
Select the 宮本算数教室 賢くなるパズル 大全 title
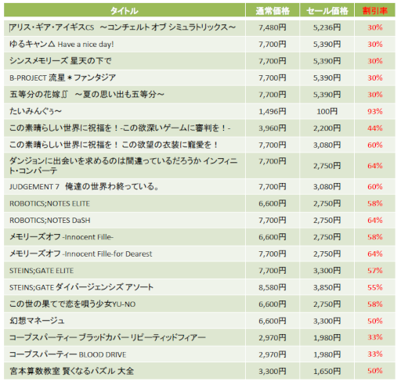coord(72,371)
